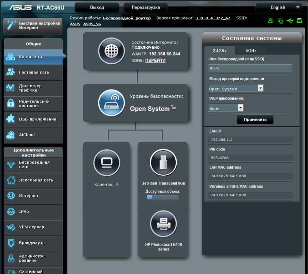This screenshot has width=308, height=274.
Task: Click the green guest network status icon
Action: tap(271, 20)
